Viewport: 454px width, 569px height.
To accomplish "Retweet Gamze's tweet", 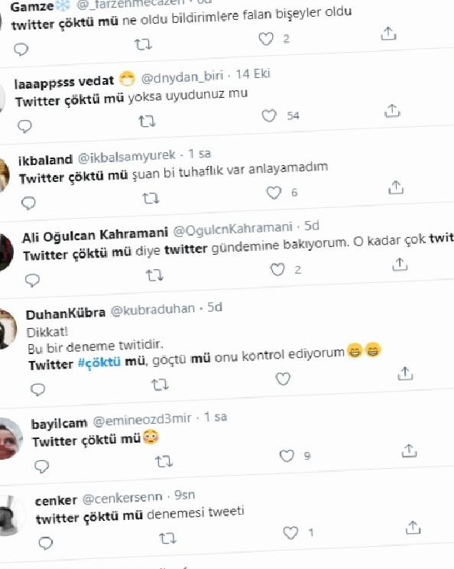I will coord(143,44).
